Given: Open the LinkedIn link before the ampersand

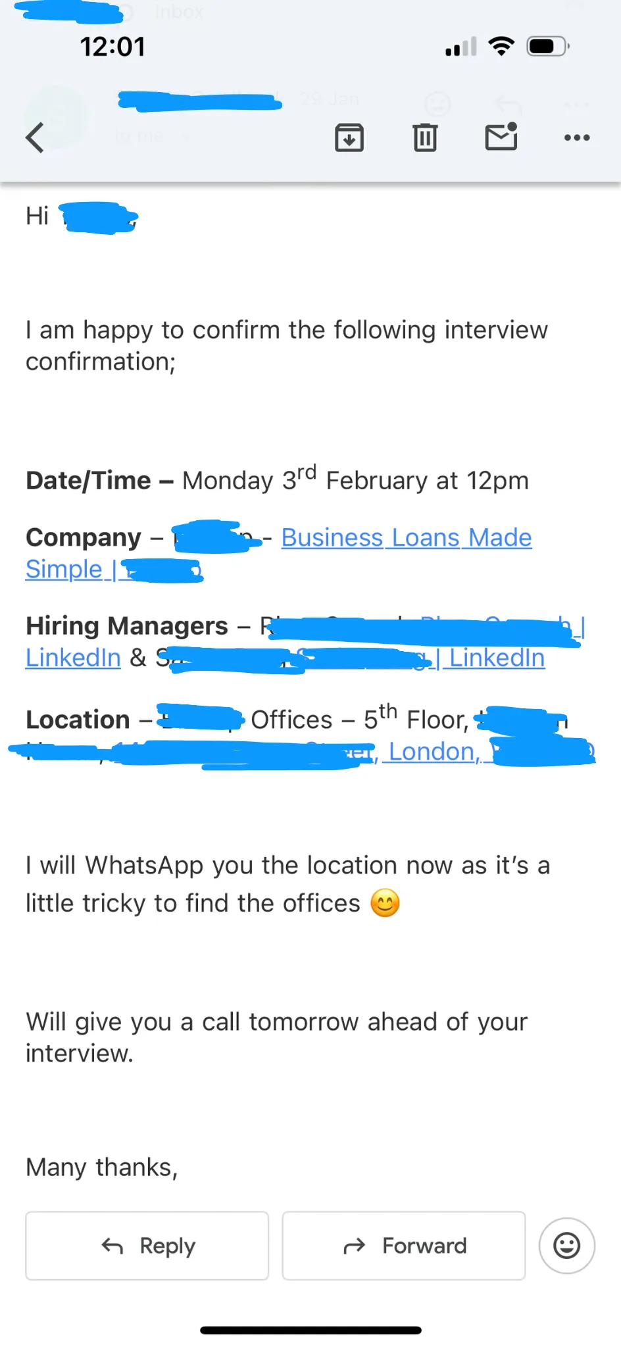Looking at the screenshot, I should (x=73, y=657).
